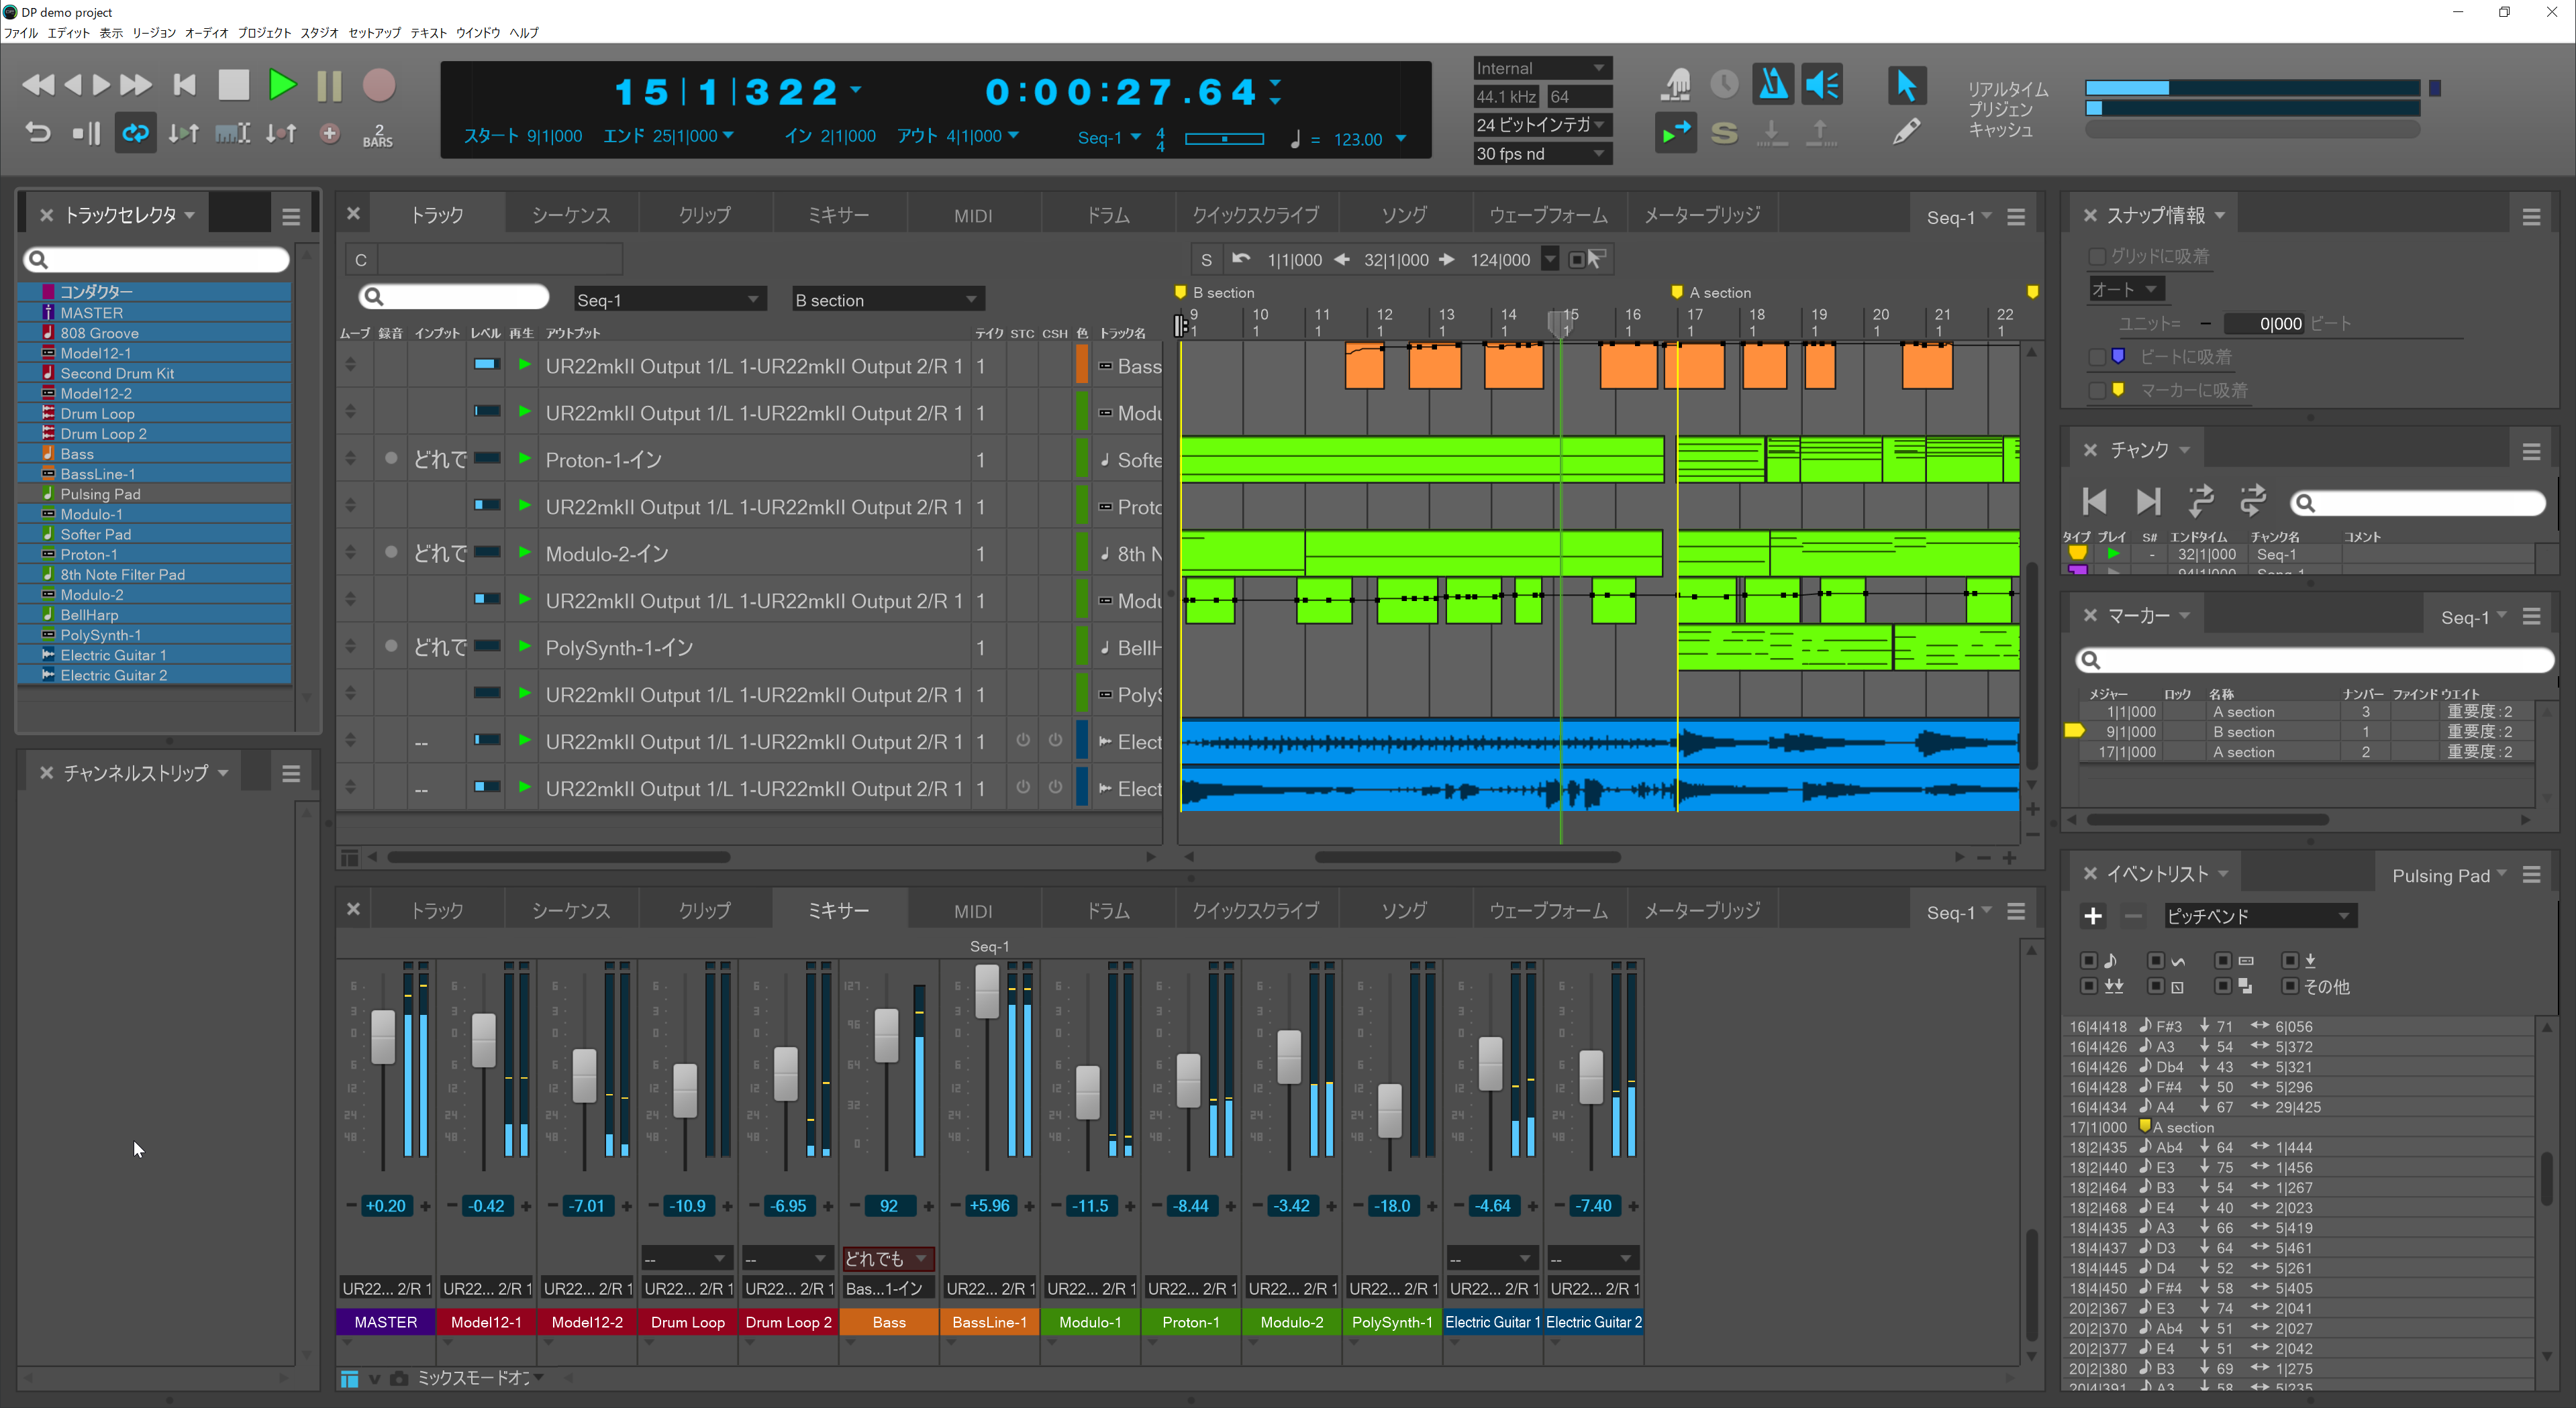Image resolution: width=2576 pixels, height=1408 pixels.
Task: Open the スタジオ menu
Action: coord(319,33)
